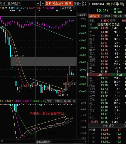Open the 叠加 overlay dropdown
Screen dimensions: 126x144
click(59, 4)
